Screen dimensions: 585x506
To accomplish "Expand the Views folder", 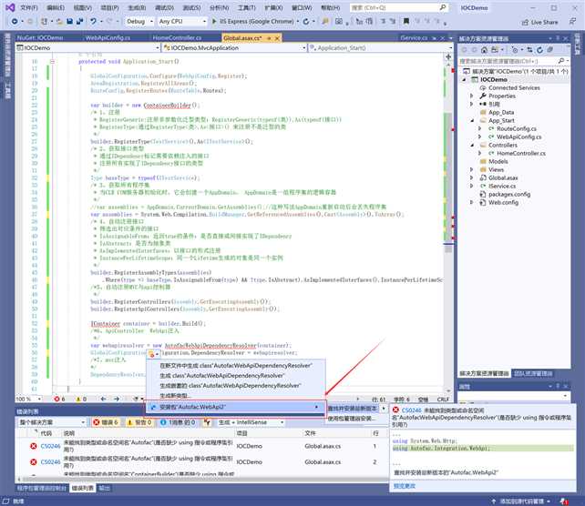I will click(x=472, y=169).
